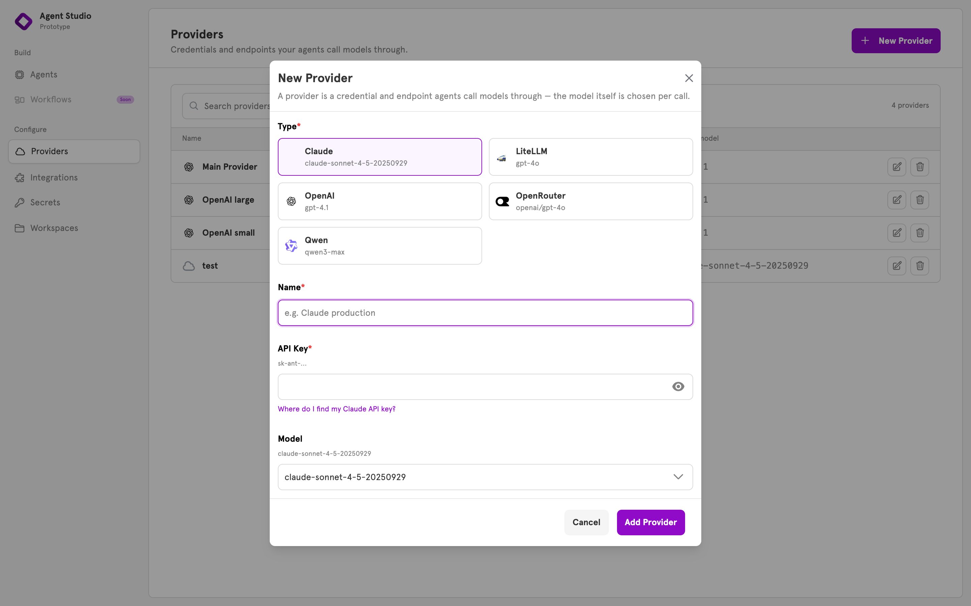Image resolution: width=971 pixels, height=606 pixels.
Task: Select the Qwen provider type
Action: point(380,246)
